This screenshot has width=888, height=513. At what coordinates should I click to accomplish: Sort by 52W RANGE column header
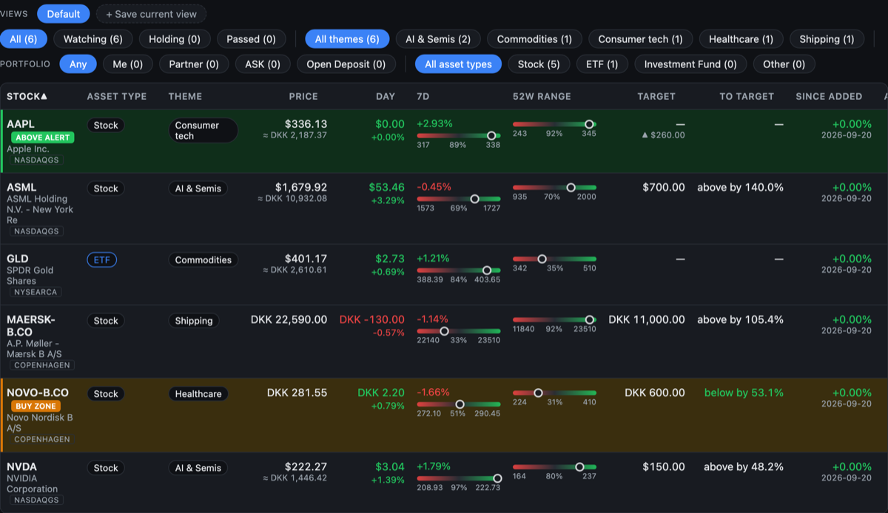pos(542,96)
